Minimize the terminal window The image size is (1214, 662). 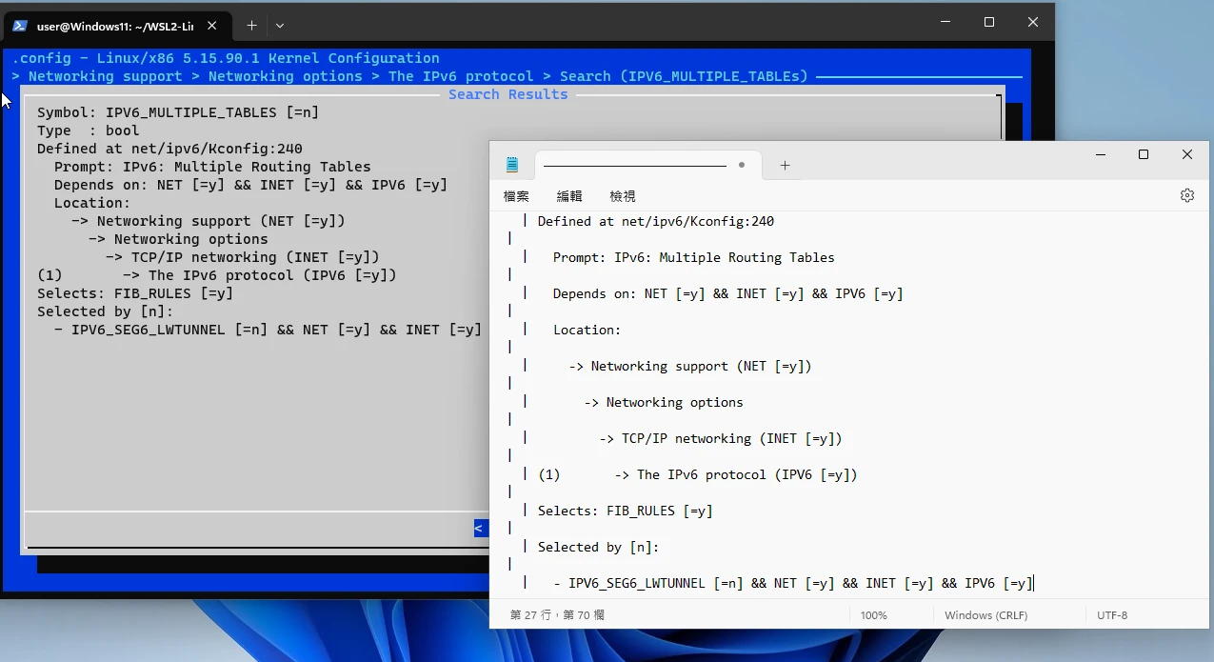(945, 22)
